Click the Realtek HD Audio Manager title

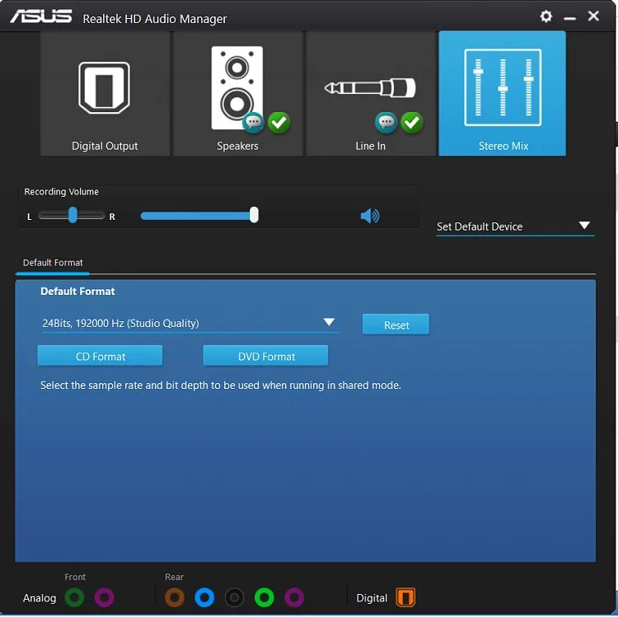[155, 19]
